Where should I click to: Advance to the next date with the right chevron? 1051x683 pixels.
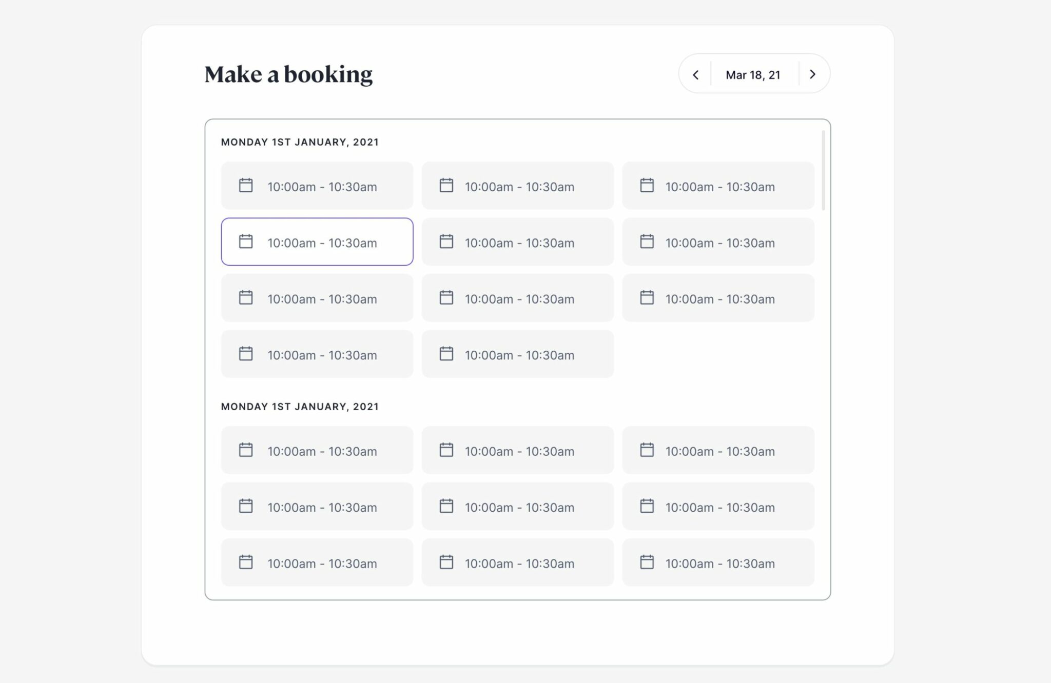[812, 74]
